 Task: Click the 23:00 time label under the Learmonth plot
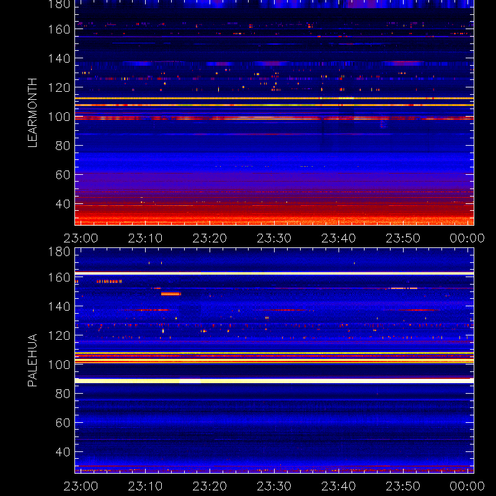click(81, 238)
